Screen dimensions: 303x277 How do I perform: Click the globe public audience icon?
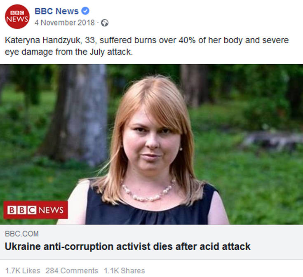(105, 23)
